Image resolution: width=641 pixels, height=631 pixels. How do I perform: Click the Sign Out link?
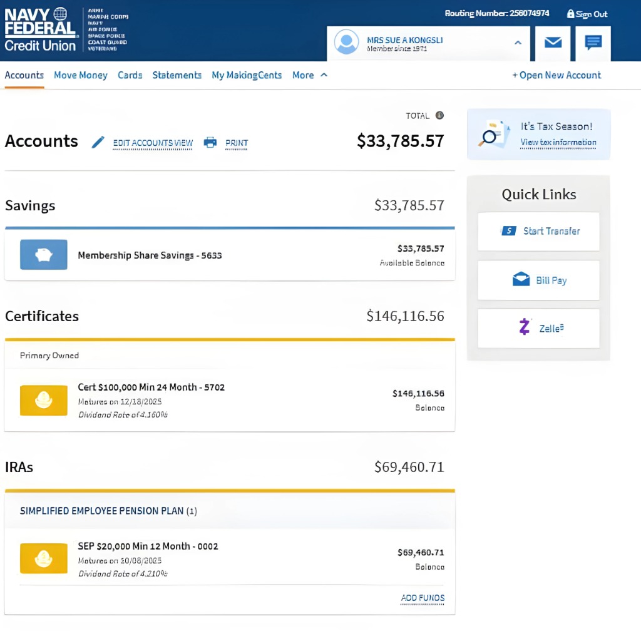(591, 14)
